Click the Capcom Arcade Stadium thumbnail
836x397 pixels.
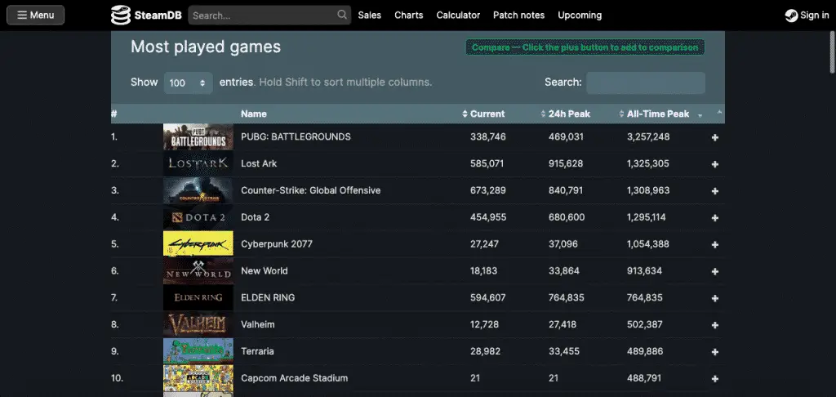coord(198,378)
